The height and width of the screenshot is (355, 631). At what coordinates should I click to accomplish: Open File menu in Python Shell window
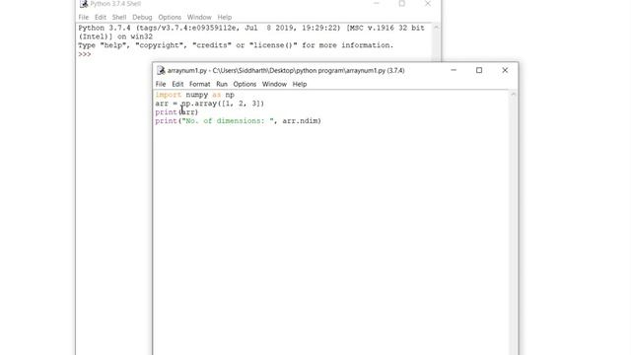click(83, 18)
